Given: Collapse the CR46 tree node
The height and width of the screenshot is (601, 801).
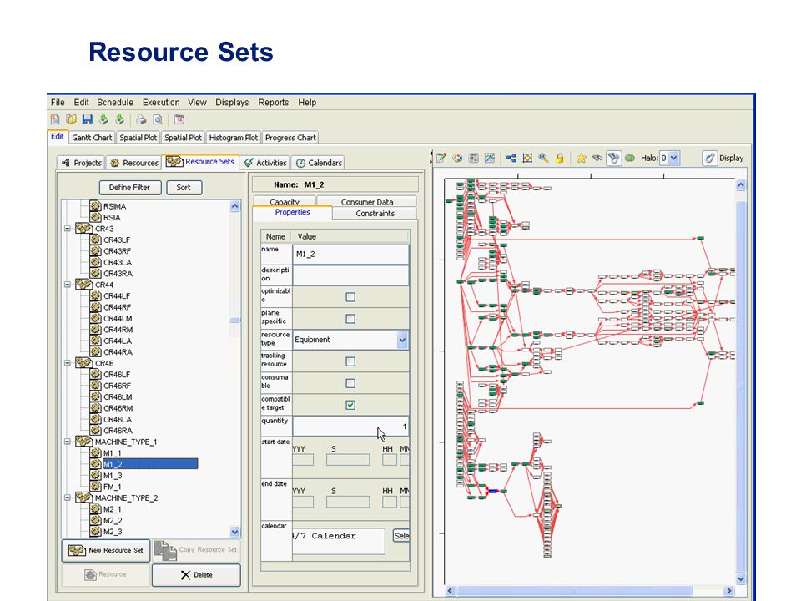Looking at the screenshot, I should [x=68, y=363].
